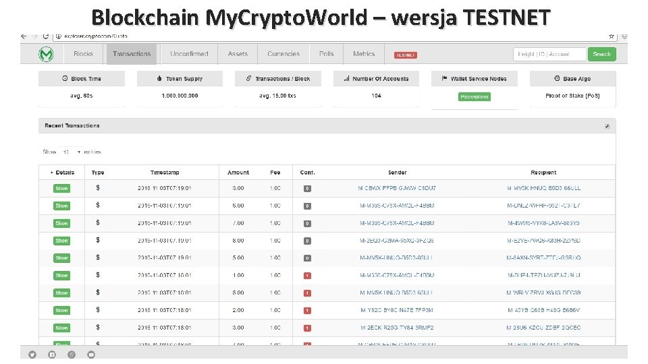
Task: Toggle the Recent Transactions panel checkbox
Action: click(x=607, y=126)
